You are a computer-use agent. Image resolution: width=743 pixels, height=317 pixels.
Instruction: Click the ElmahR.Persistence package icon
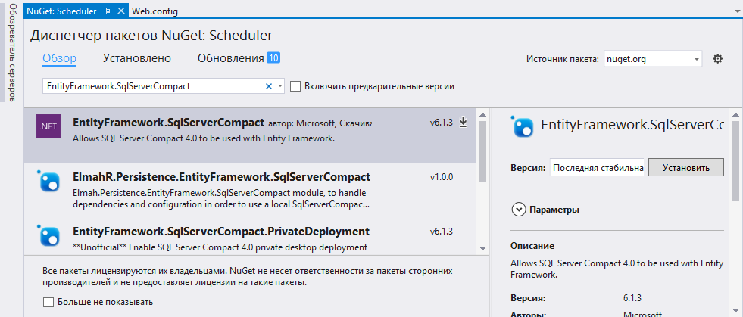tap(48, 182)
